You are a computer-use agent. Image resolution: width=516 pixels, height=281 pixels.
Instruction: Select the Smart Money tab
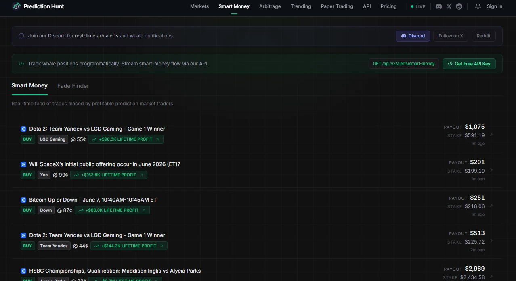tap(29, 85)
